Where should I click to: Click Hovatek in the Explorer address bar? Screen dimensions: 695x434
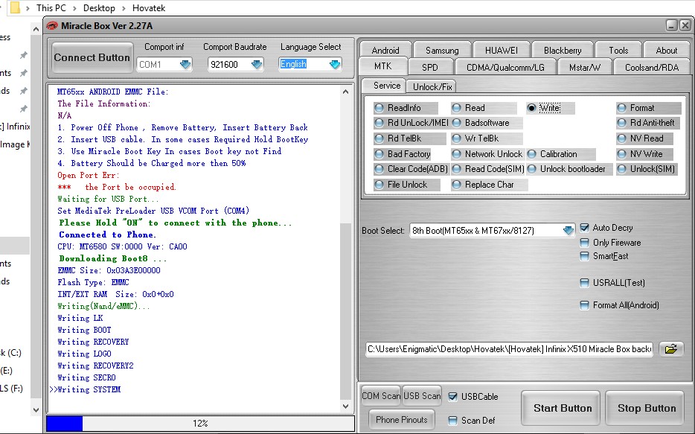pos(149,8)
